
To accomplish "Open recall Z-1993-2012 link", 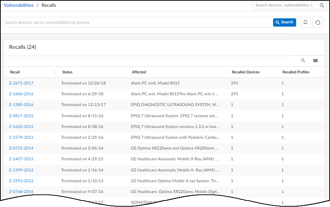I will [x=21, y=181].
